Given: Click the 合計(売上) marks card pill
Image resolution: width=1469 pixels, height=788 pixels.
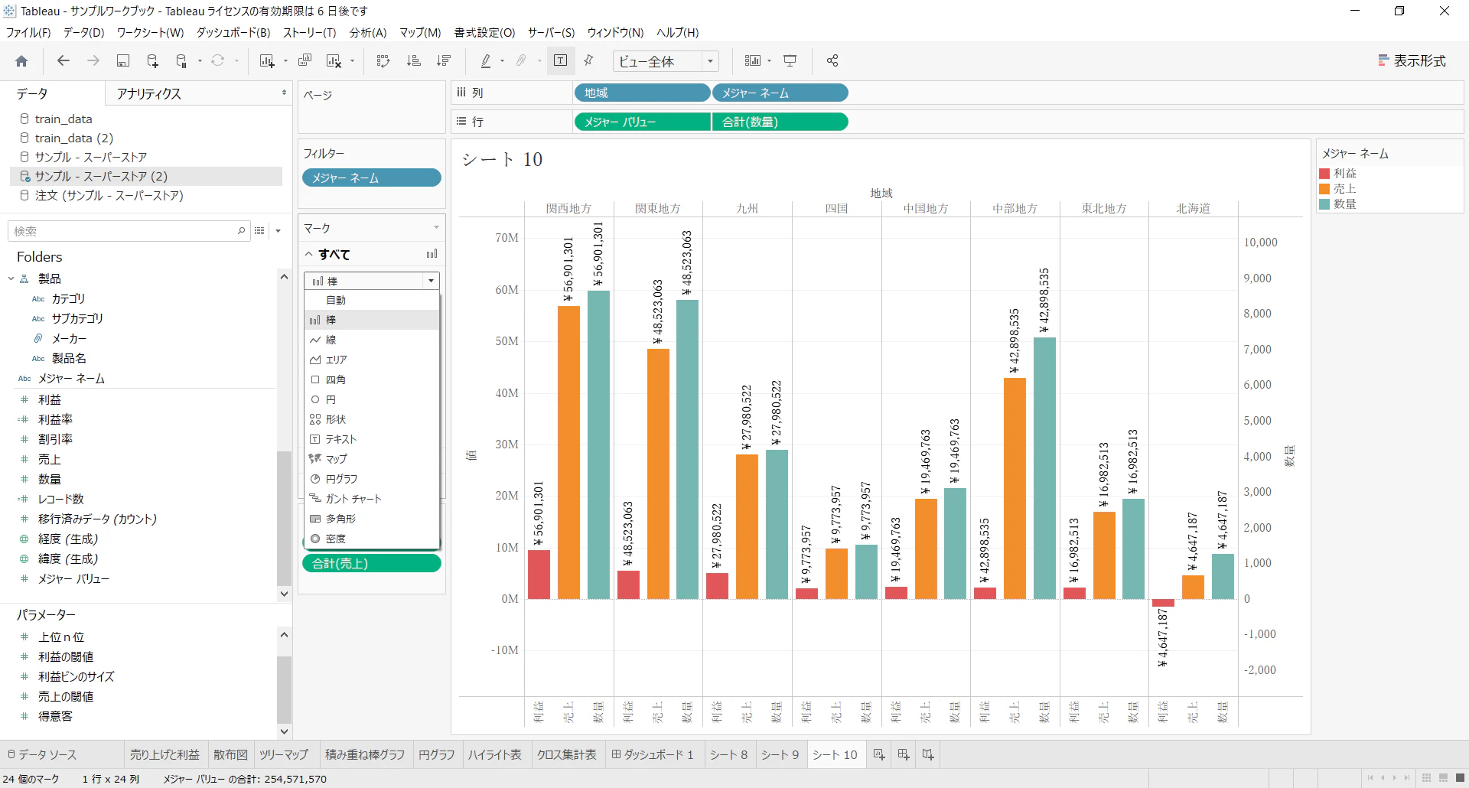Looking at the screenshot, I should click(372, 563).
